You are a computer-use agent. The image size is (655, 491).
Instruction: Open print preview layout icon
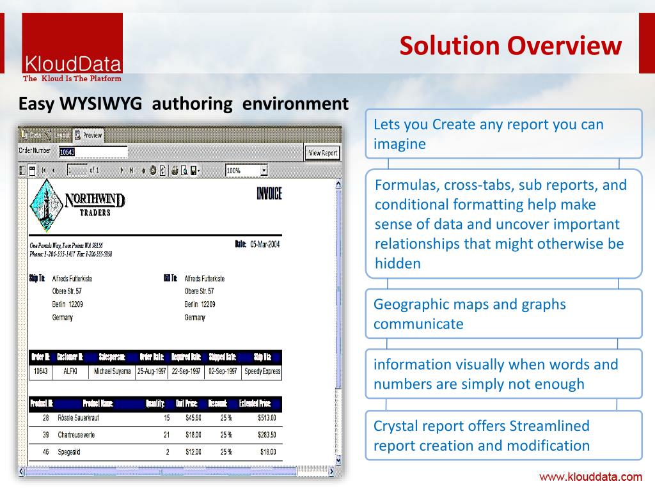click(184, 170)
